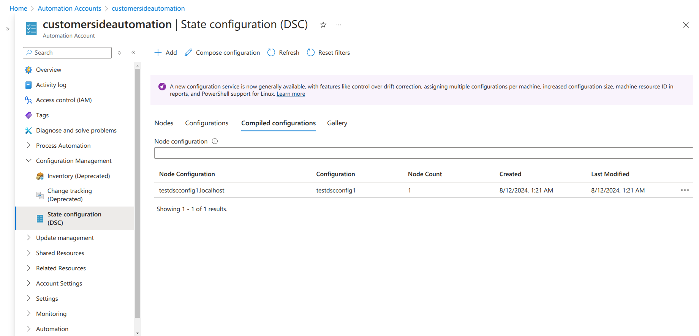This screenshot has width=699, height=336.
Task: Expand the Shared Resources section
Action: [28, 253]
